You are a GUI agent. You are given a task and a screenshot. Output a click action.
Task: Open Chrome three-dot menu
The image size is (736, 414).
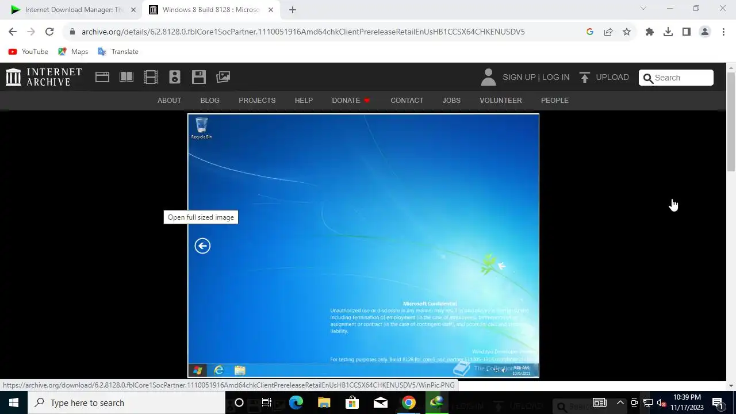pos(723,32)
